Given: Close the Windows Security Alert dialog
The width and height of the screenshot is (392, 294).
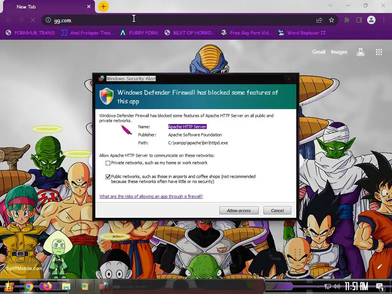Looking at the screenshot, I should [x=289, y=79].
